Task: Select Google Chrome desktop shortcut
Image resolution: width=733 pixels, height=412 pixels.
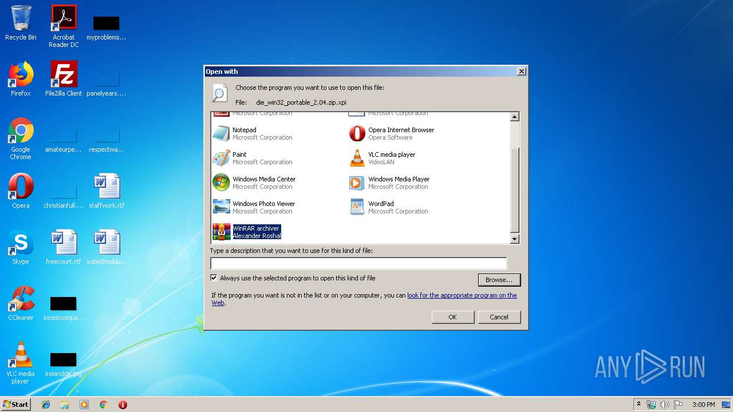Action: coord(21,138)
